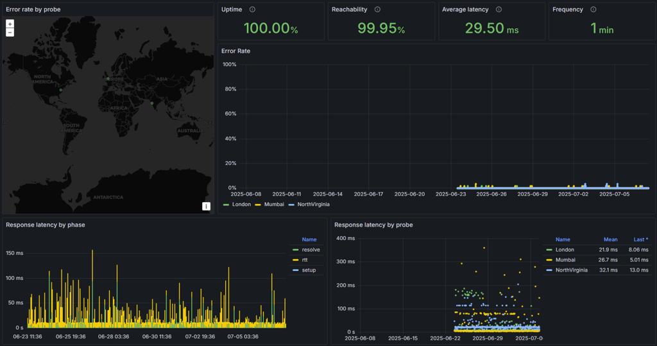Viewport: 657px width, 346px height.
Task: Open the Frequency panel title menu
Action: coord(568,9)
